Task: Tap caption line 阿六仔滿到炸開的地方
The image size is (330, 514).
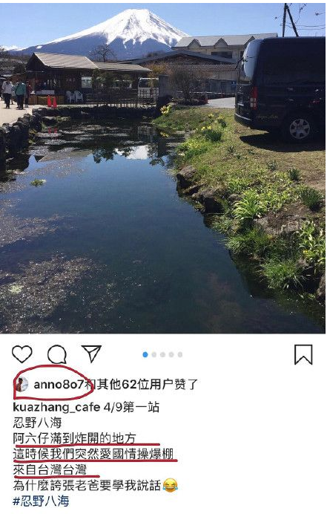Action: point(74,438)
